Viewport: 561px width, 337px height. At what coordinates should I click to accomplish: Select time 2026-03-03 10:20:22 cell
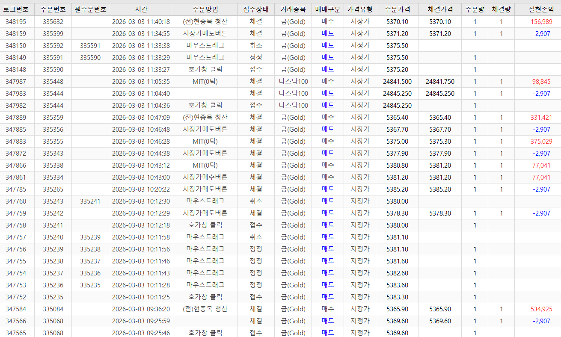(x=141, y=189)
